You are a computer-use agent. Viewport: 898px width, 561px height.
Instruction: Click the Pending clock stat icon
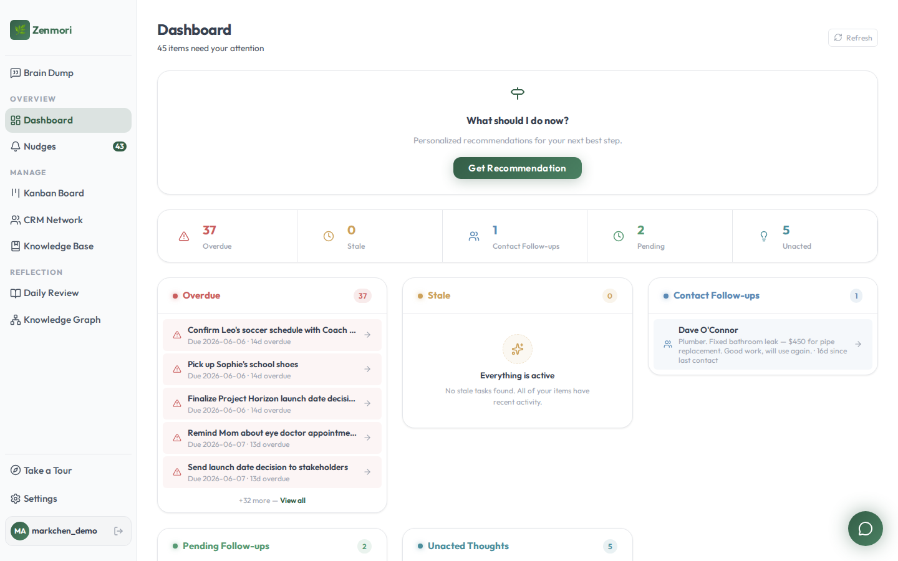coord(619,236)
